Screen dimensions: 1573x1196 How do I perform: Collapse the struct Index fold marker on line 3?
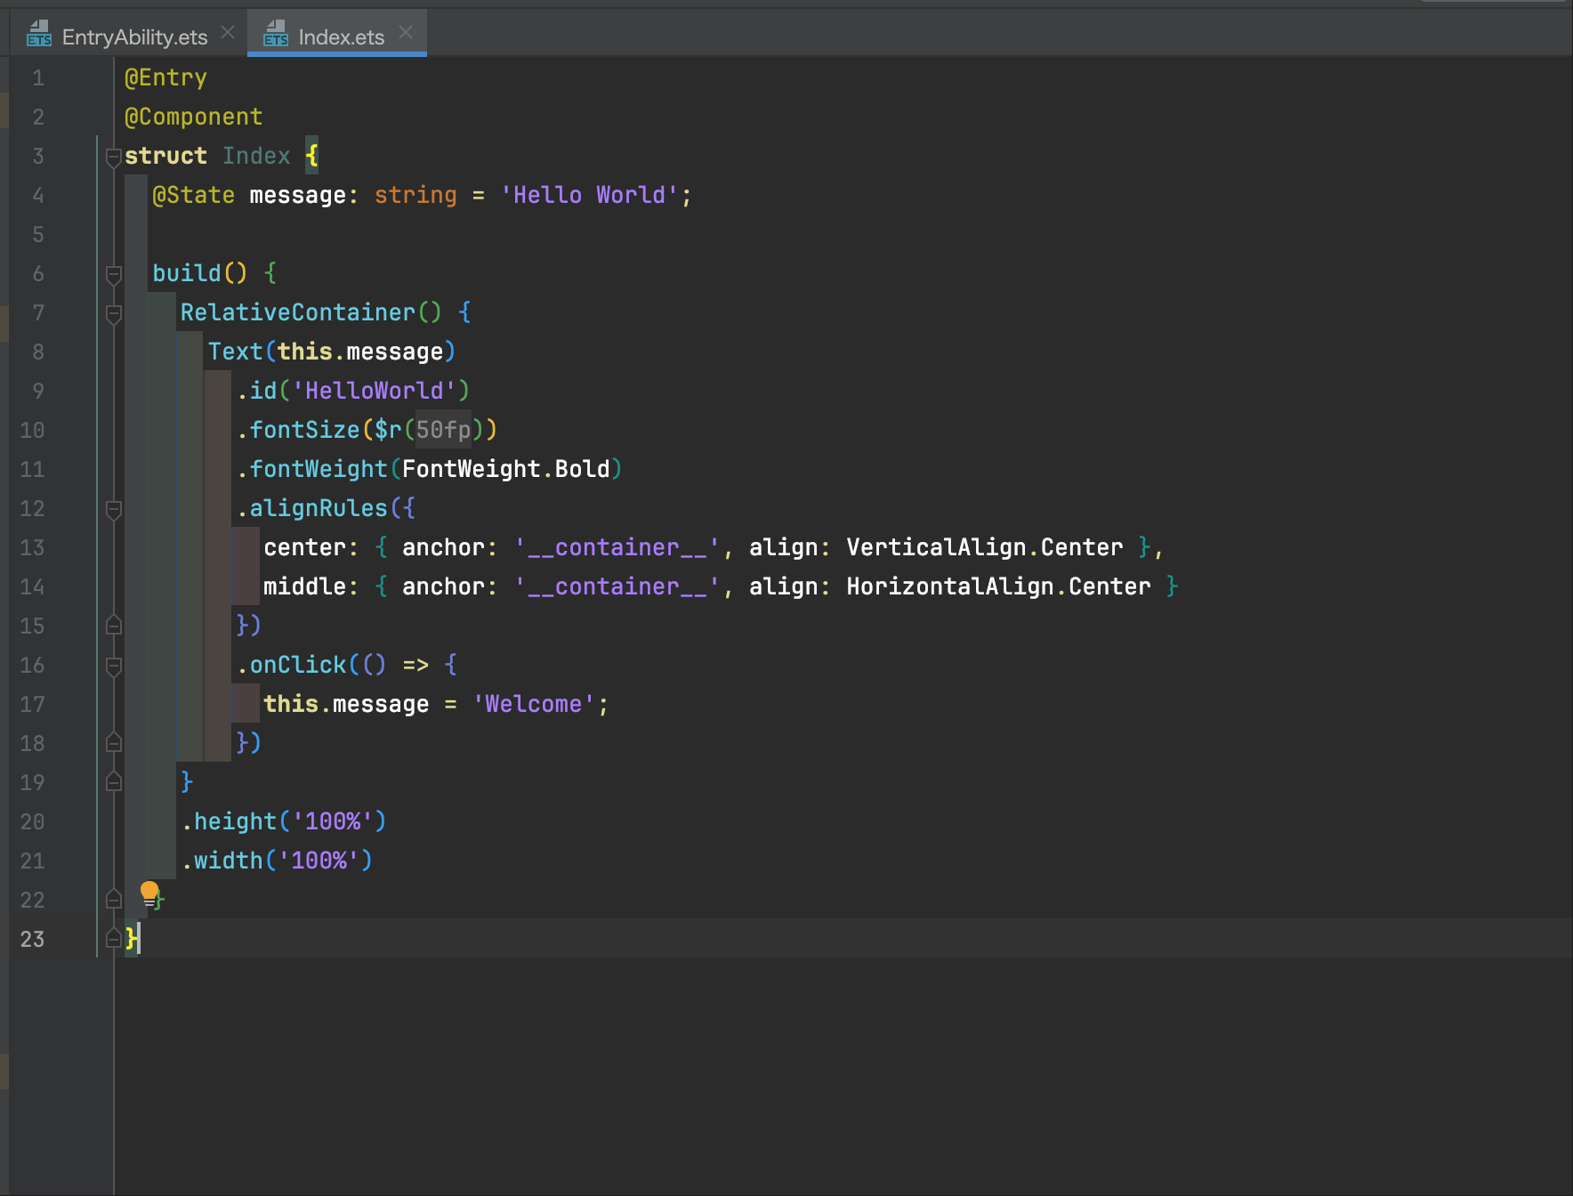coord(114,157)
